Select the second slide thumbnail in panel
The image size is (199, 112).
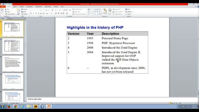click(13, 46)
